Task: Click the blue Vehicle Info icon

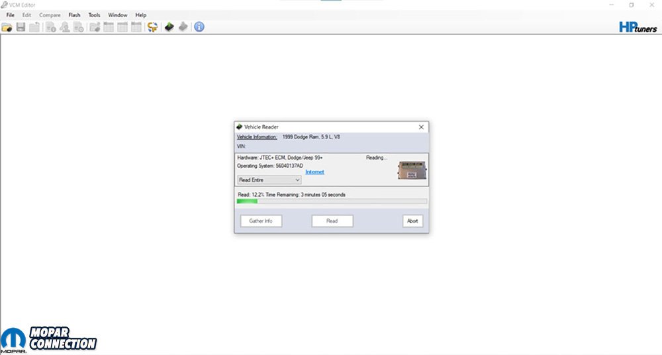Action: [199, 27]
